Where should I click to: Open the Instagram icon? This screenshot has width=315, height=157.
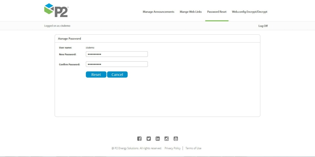(166, 138)
